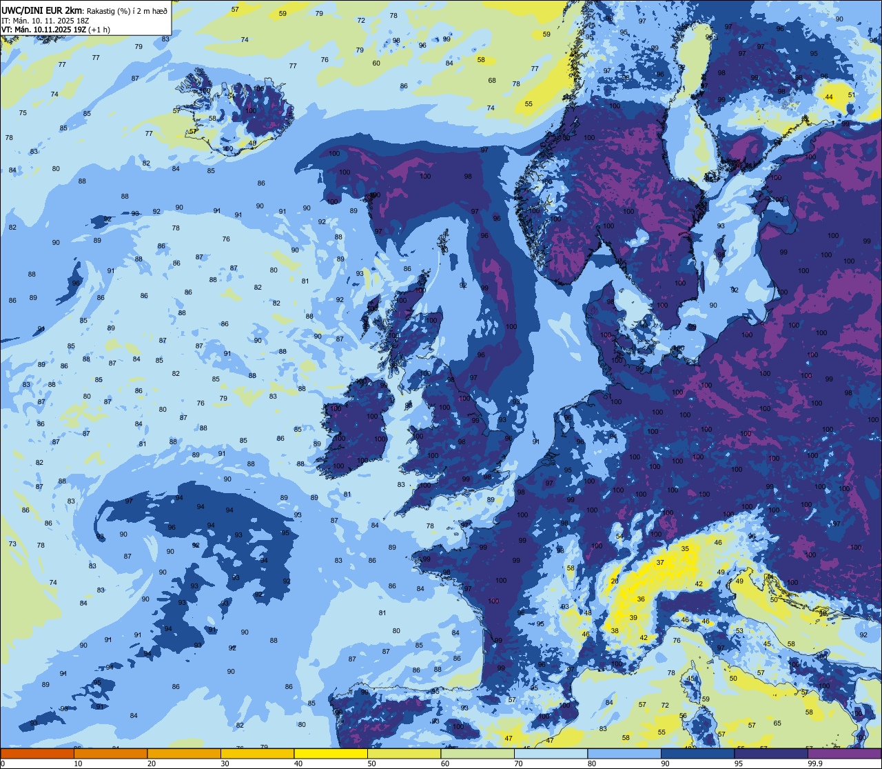Click the humidity value 44 on the map
This screenshot has height=769, width=882.
point(829,97)
